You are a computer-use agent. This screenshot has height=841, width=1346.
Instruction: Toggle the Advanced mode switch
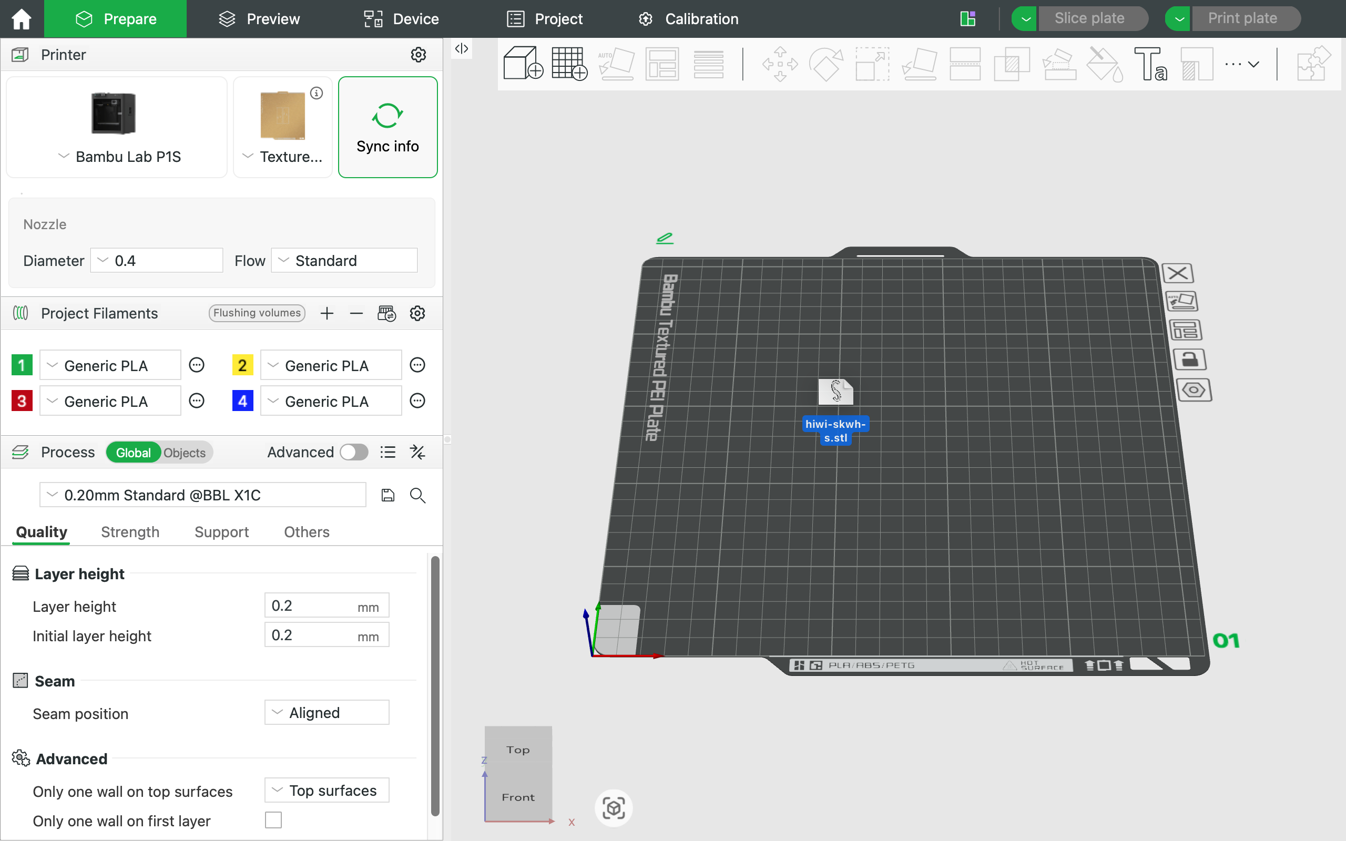point(354,452)
